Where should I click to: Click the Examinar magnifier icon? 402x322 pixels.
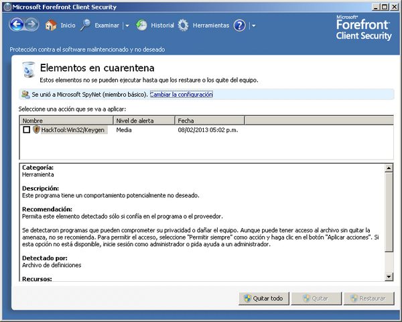point(85,25)
